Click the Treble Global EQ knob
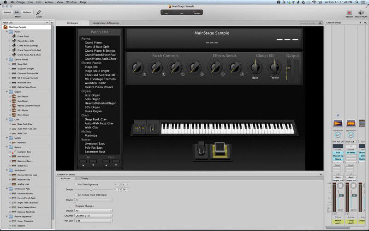The width and height of the screenshot is (369, 231). [274, 67]
